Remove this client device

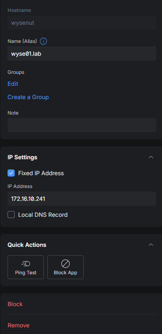(x=19, y=325)
